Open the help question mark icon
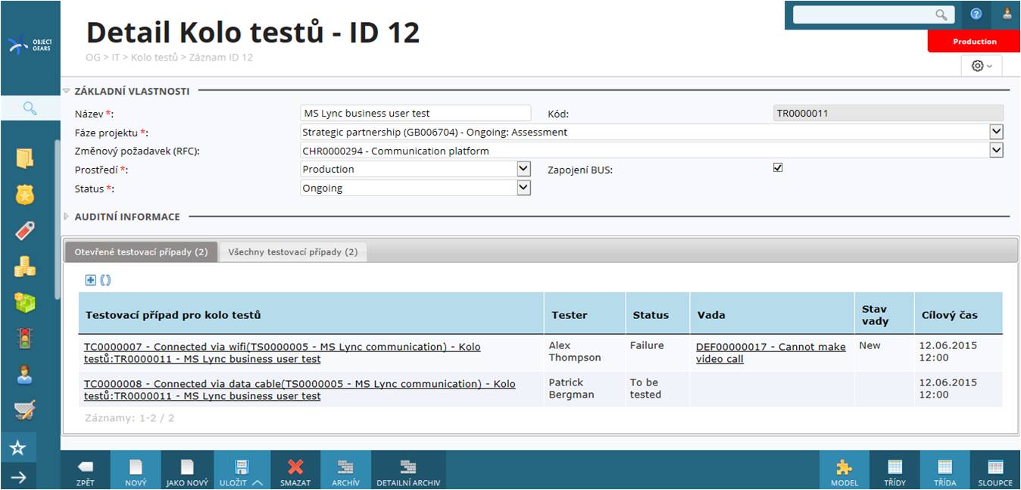The width and height of the screenshot is (1021, 490). [976, 14]
